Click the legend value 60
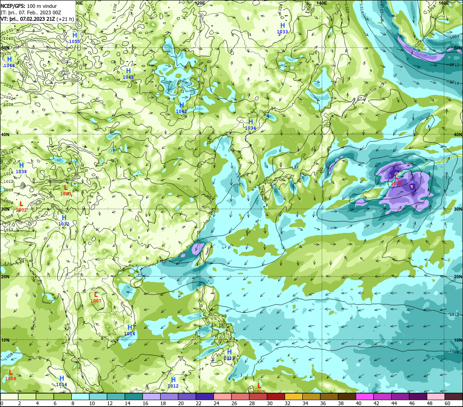This screenshot has width=463, height=407. click(x=447, y=403)
